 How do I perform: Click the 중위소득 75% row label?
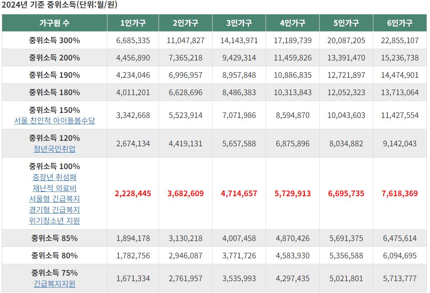click(x=54, y=272)
